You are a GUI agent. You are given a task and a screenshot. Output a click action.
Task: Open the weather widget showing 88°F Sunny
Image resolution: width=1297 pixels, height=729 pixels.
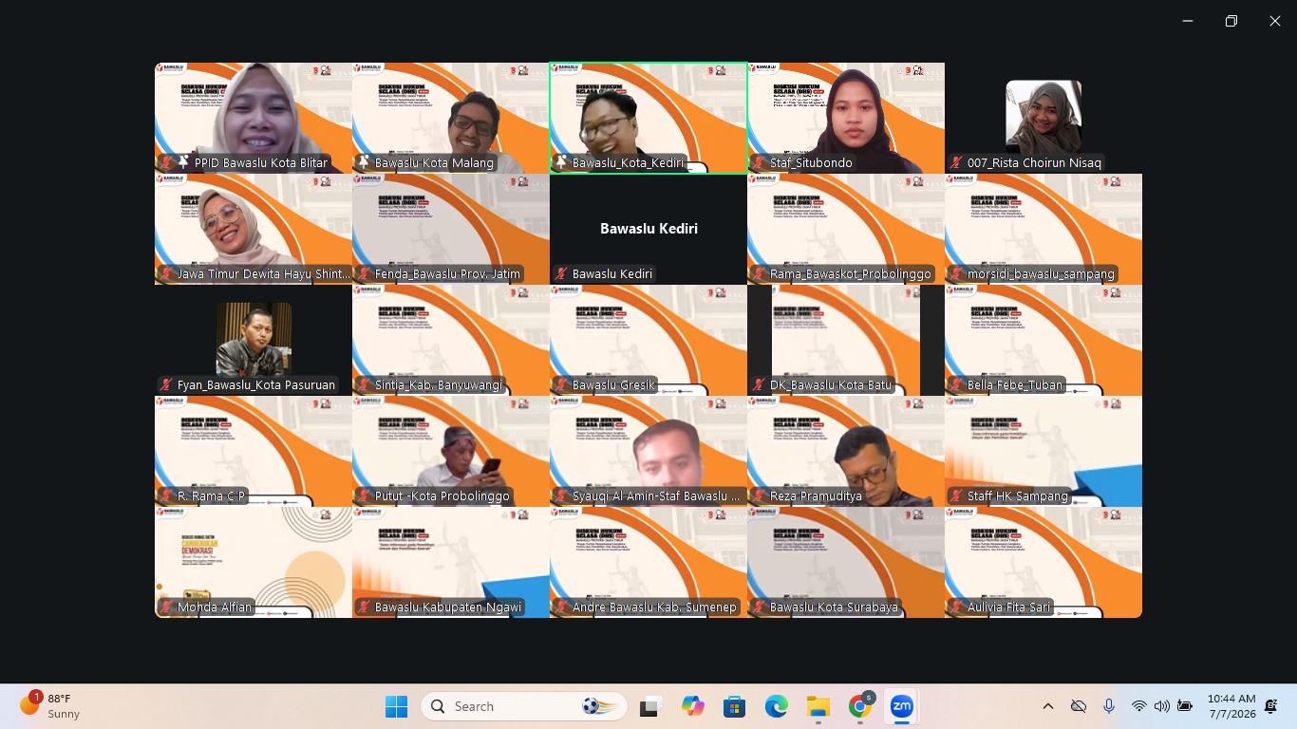[x=52, y=706]
